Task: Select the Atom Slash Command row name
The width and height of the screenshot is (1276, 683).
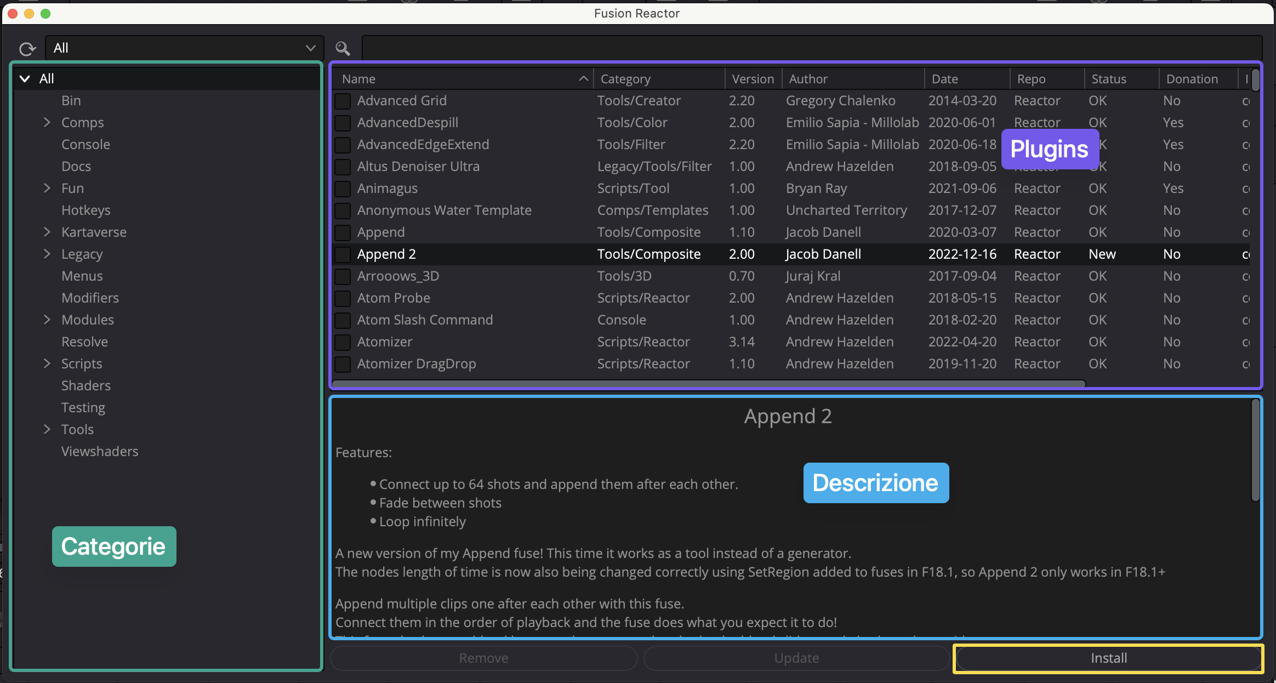Action: [425, 320]
